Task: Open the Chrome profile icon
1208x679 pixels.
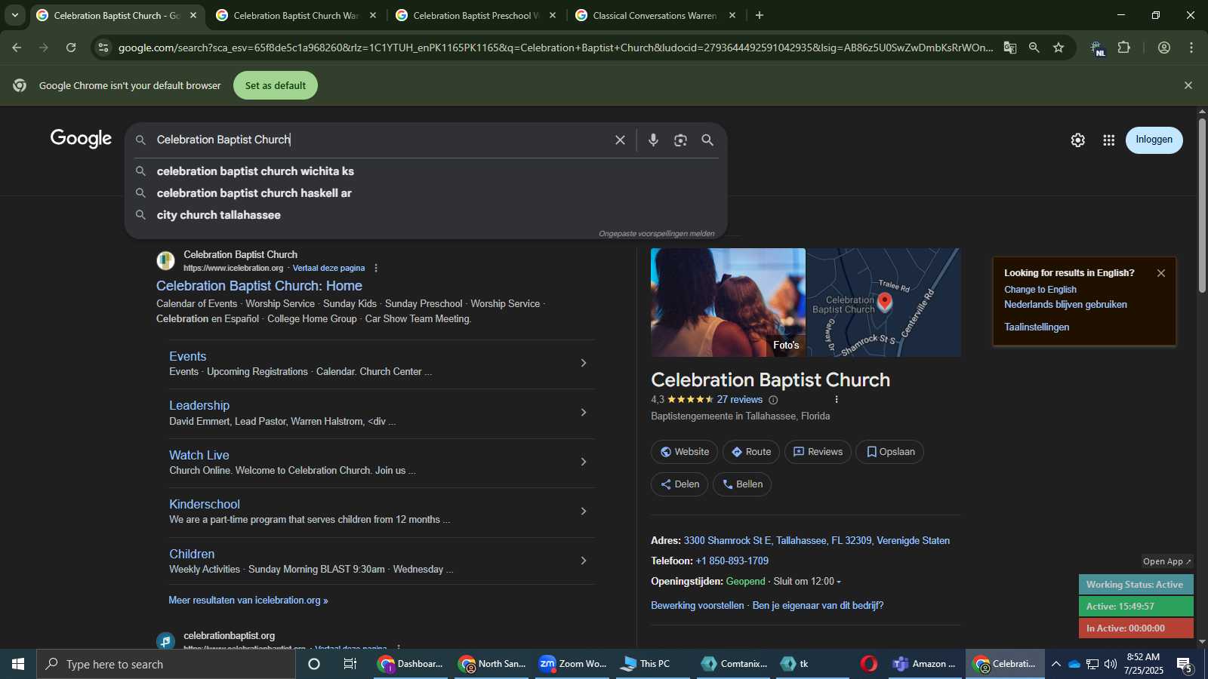Action: [x=1164, y=48]
